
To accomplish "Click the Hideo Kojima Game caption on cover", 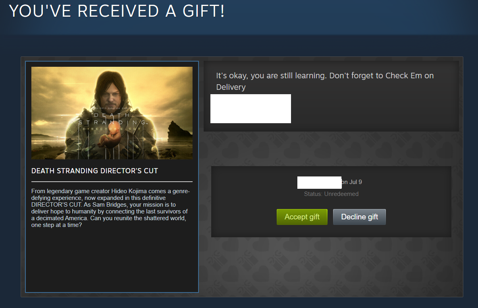I will 112,108.
